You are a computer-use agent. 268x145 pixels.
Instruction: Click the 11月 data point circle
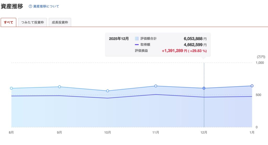point(156,86)
